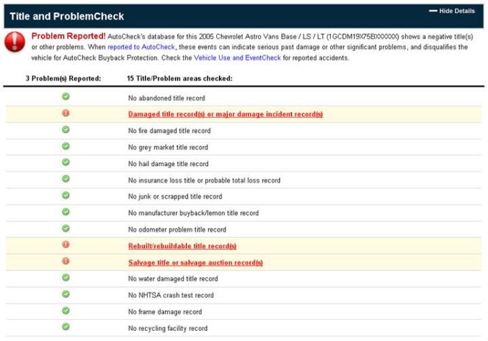Click the red Problem Reported exclamation icon
Image resolution: width=488 pixels, height=341 pixels.
point(15,42)
